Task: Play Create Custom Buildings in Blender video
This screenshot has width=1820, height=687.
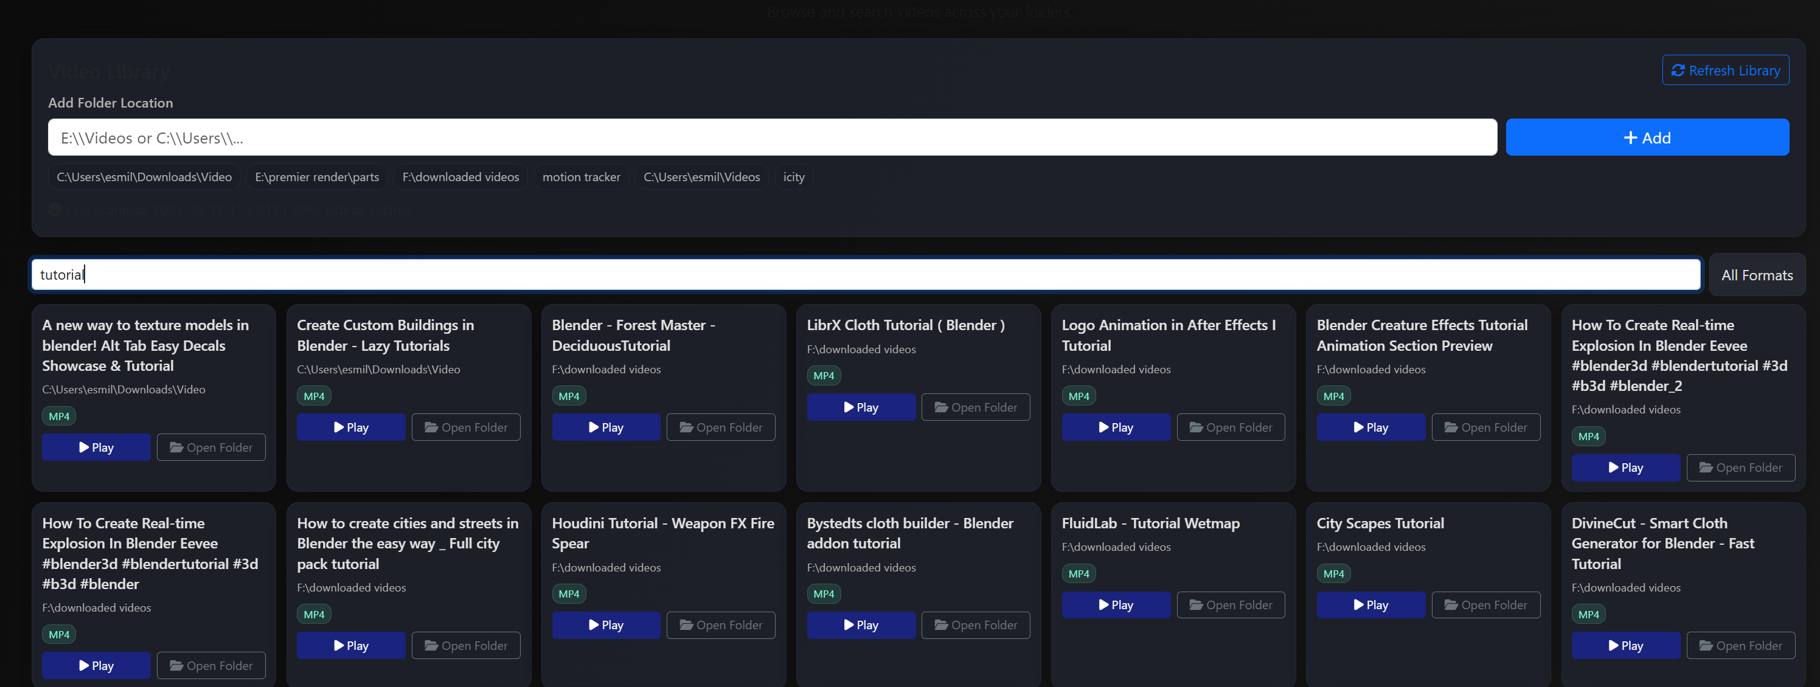Action: (350, 427)
